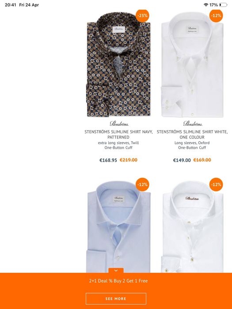Select the white button-down Oxford shirt image
The height and width of the screenshot is (309, 232).
[192, 64]
